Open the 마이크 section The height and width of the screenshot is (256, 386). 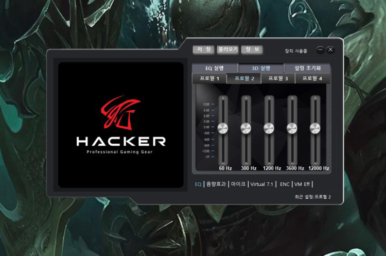click(238, 184)
